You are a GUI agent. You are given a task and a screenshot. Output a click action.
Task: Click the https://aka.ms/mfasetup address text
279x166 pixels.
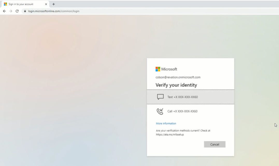(x=170, y=135)
